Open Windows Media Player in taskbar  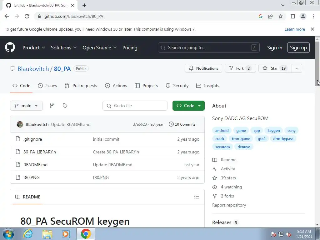(66, 234)
